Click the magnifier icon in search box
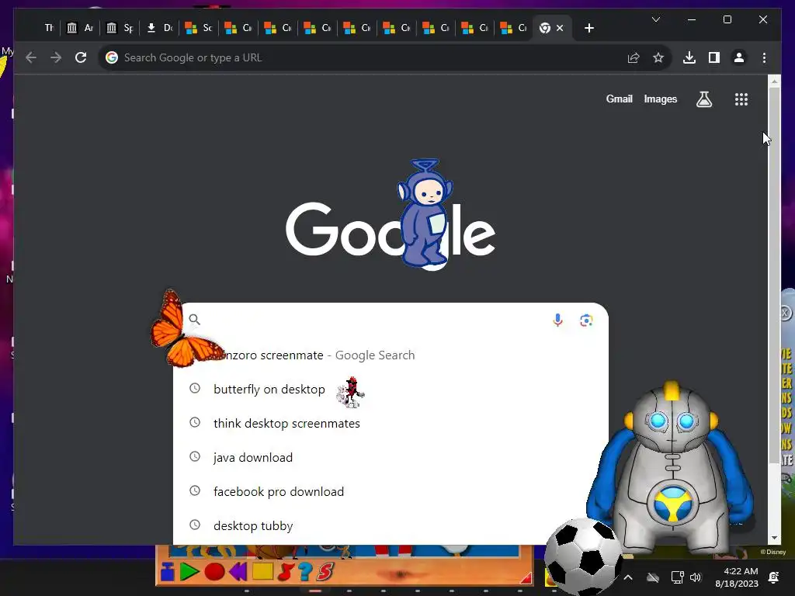This screenshot has height=596, width=795. (x=195, y=319)
